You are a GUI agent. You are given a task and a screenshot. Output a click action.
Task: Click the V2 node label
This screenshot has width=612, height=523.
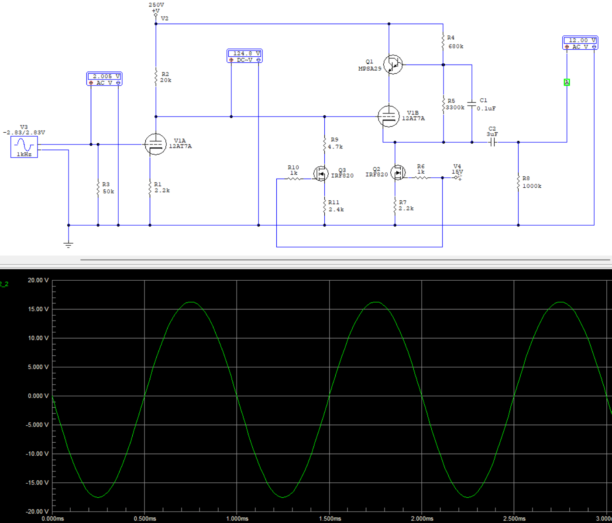165,18
